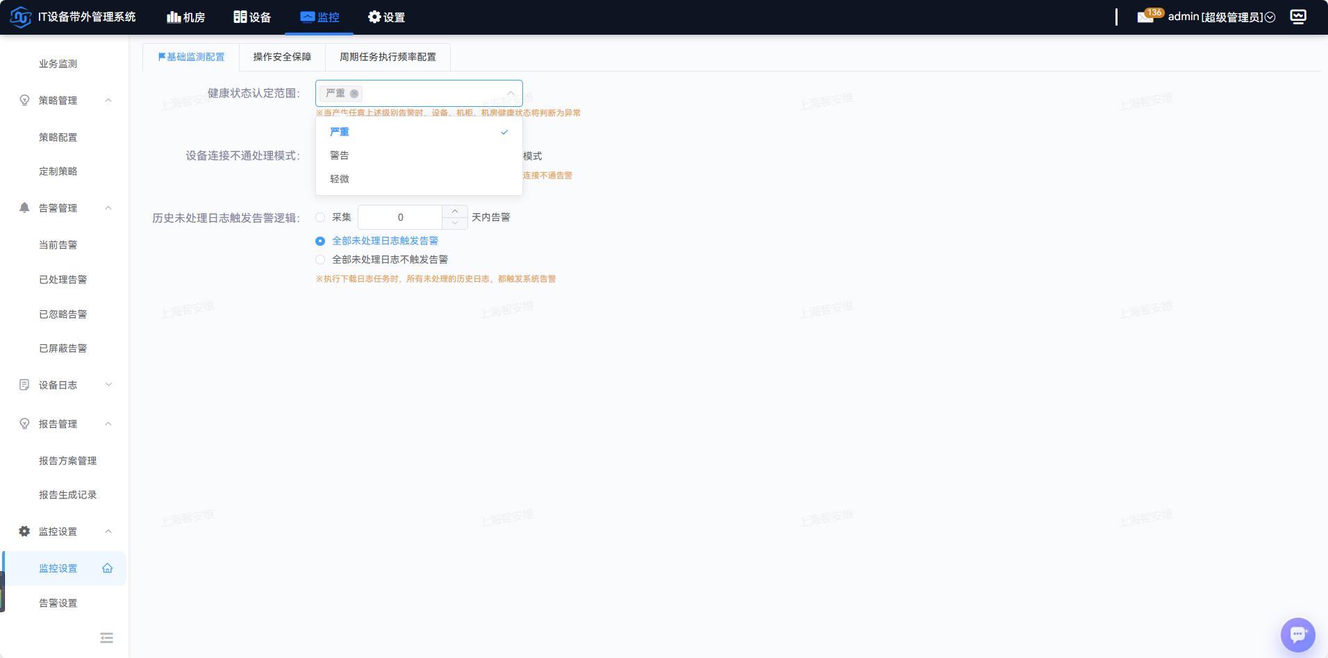Click the bell icon next to 告警管理
The image size is (1328, 658).
click(x=24, y=208)
